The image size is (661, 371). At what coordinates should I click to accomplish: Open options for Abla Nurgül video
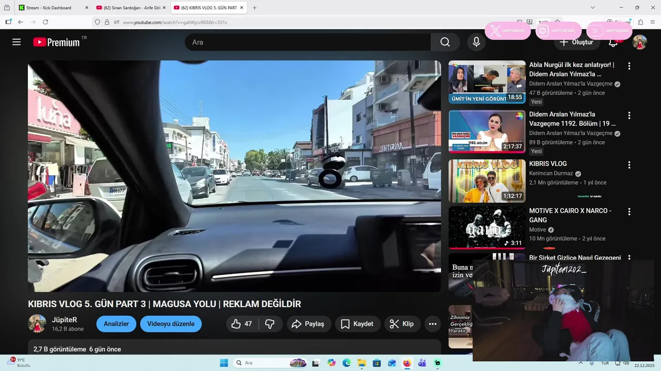tap(629, 66)
